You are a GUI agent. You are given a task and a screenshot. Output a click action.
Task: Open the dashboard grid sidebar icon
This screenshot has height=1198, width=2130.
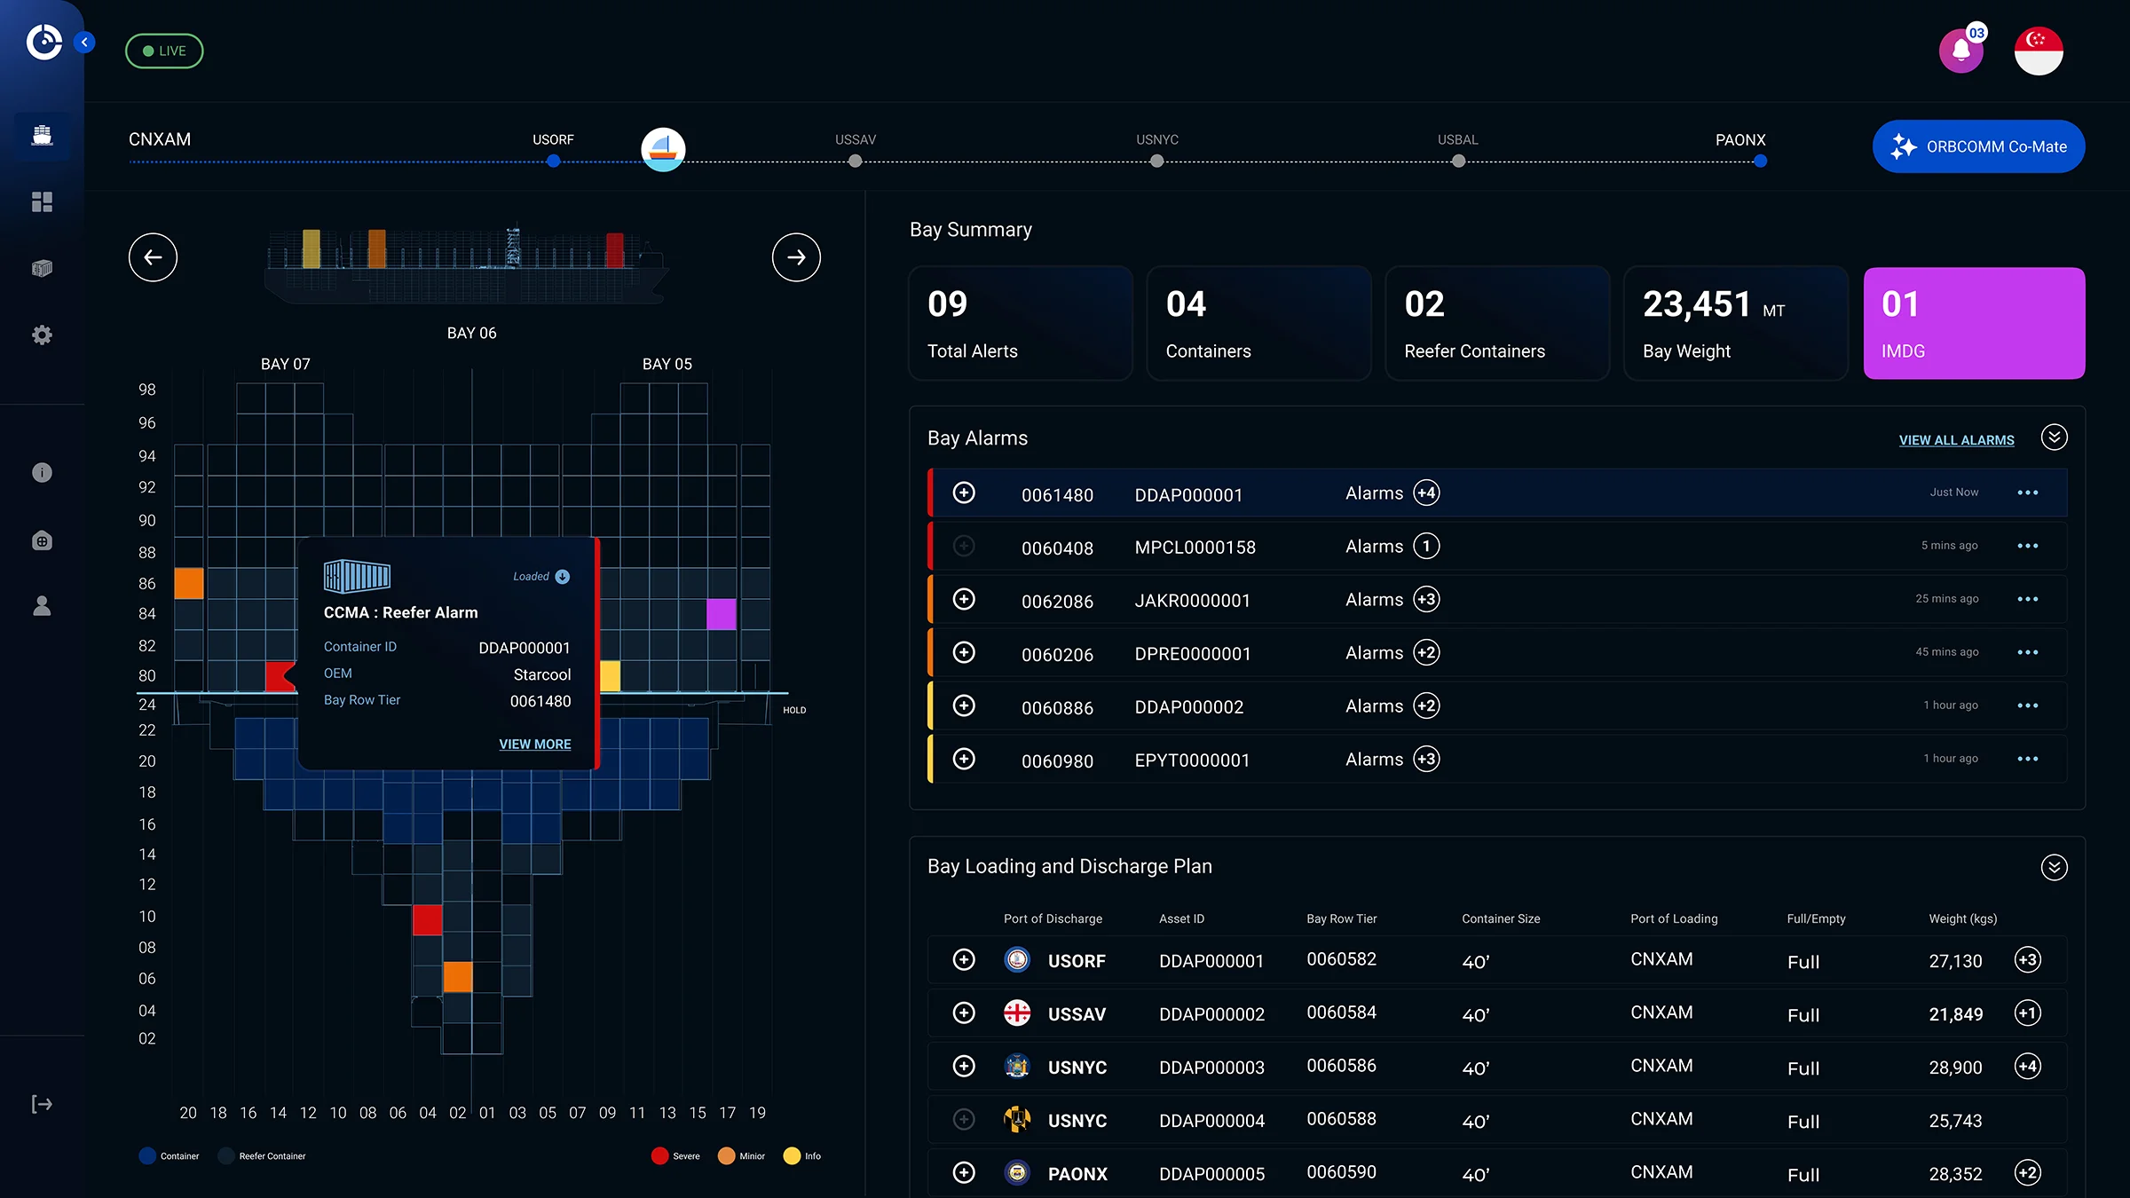tap(42, 202)
